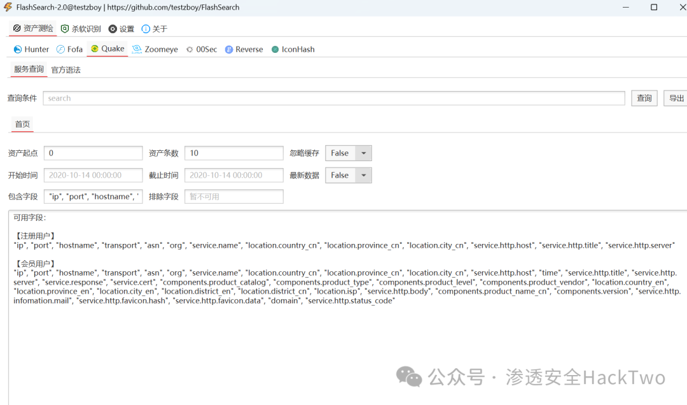Click the 【注册用户】 heading text
Image resolution: width=687 pixels, height=405 pixels.
pyautogui.click(x=35, y=236)
